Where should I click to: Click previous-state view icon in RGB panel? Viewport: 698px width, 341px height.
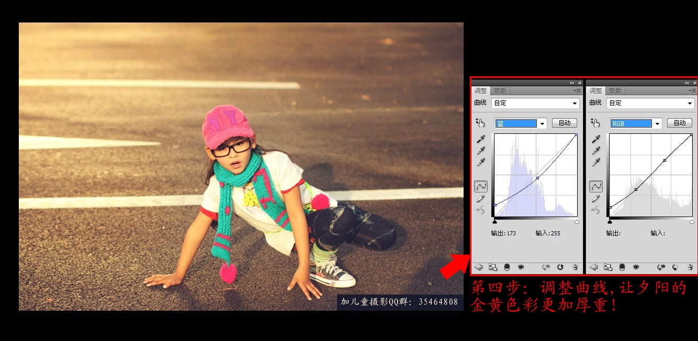point(661,267)
